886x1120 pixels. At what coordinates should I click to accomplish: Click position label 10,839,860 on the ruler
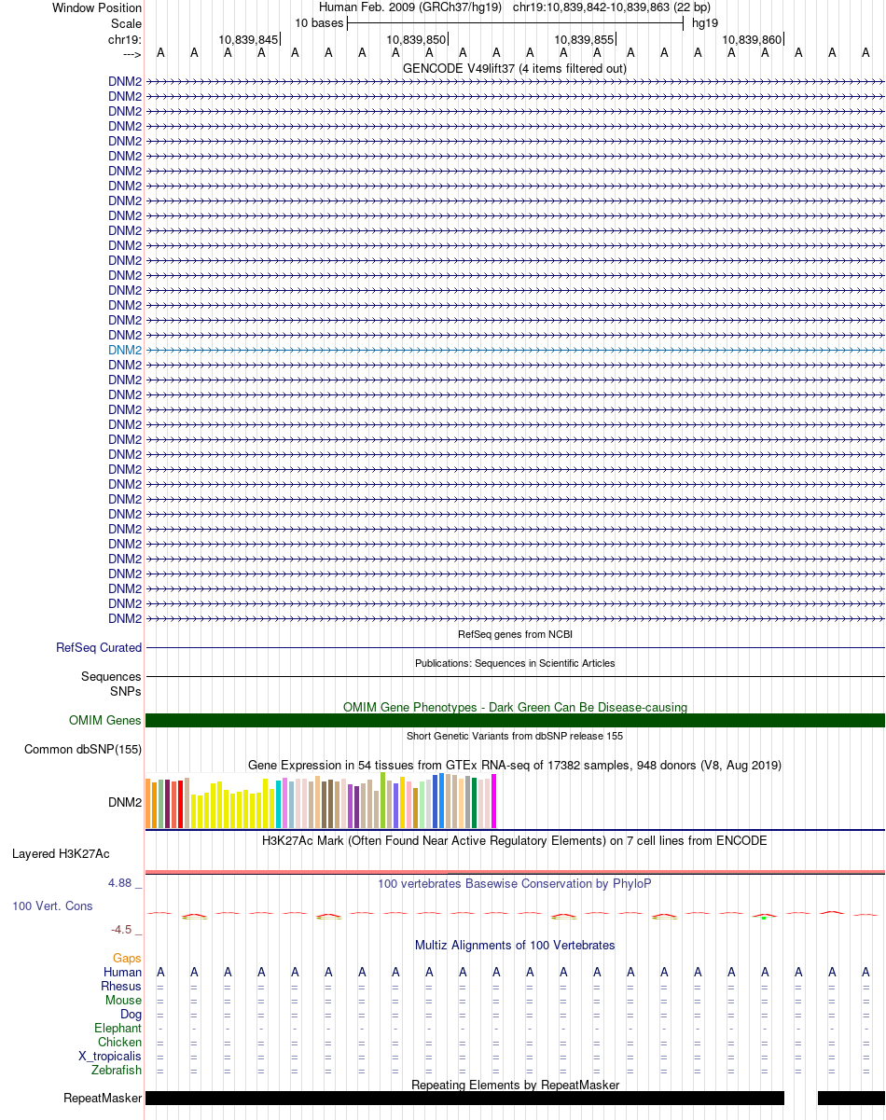point(752,40)
